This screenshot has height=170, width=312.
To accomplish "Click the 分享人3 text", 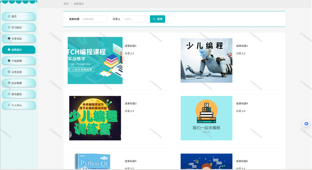I will click(129, 111).
